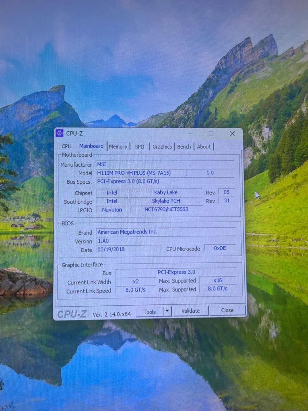The height and width of the screenshot is (411, 308).
Task: Click BIOS Brand American Megatrends Inc.
Action: (166, 232)
